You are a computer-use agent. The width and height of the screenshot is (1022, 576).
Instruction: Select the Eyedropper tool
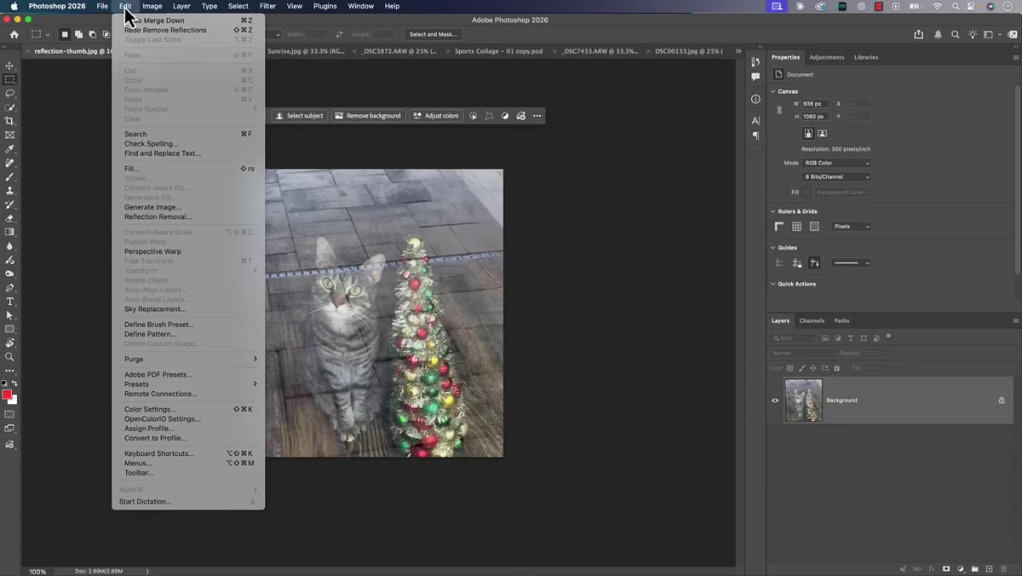tap(10, 149)
